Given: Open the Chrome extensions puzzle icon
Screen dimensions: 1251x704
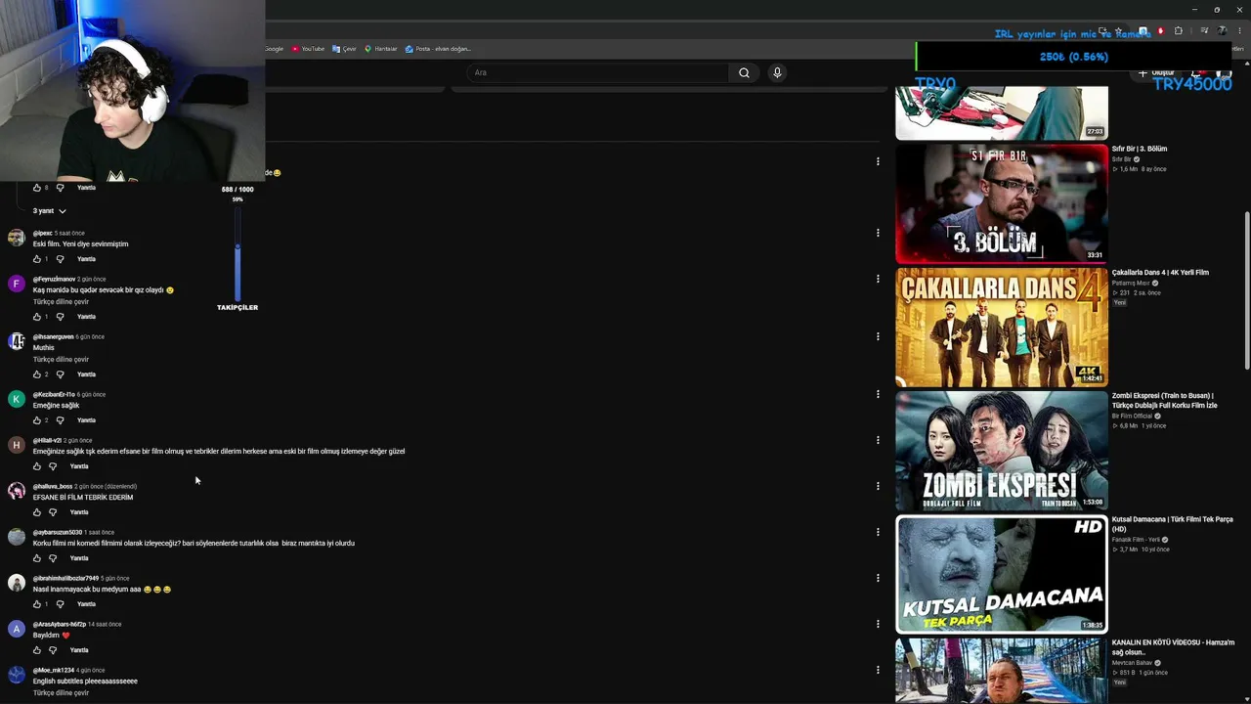Looking at the screenshot, I should pyautogui.click(x=1178, y=31).
